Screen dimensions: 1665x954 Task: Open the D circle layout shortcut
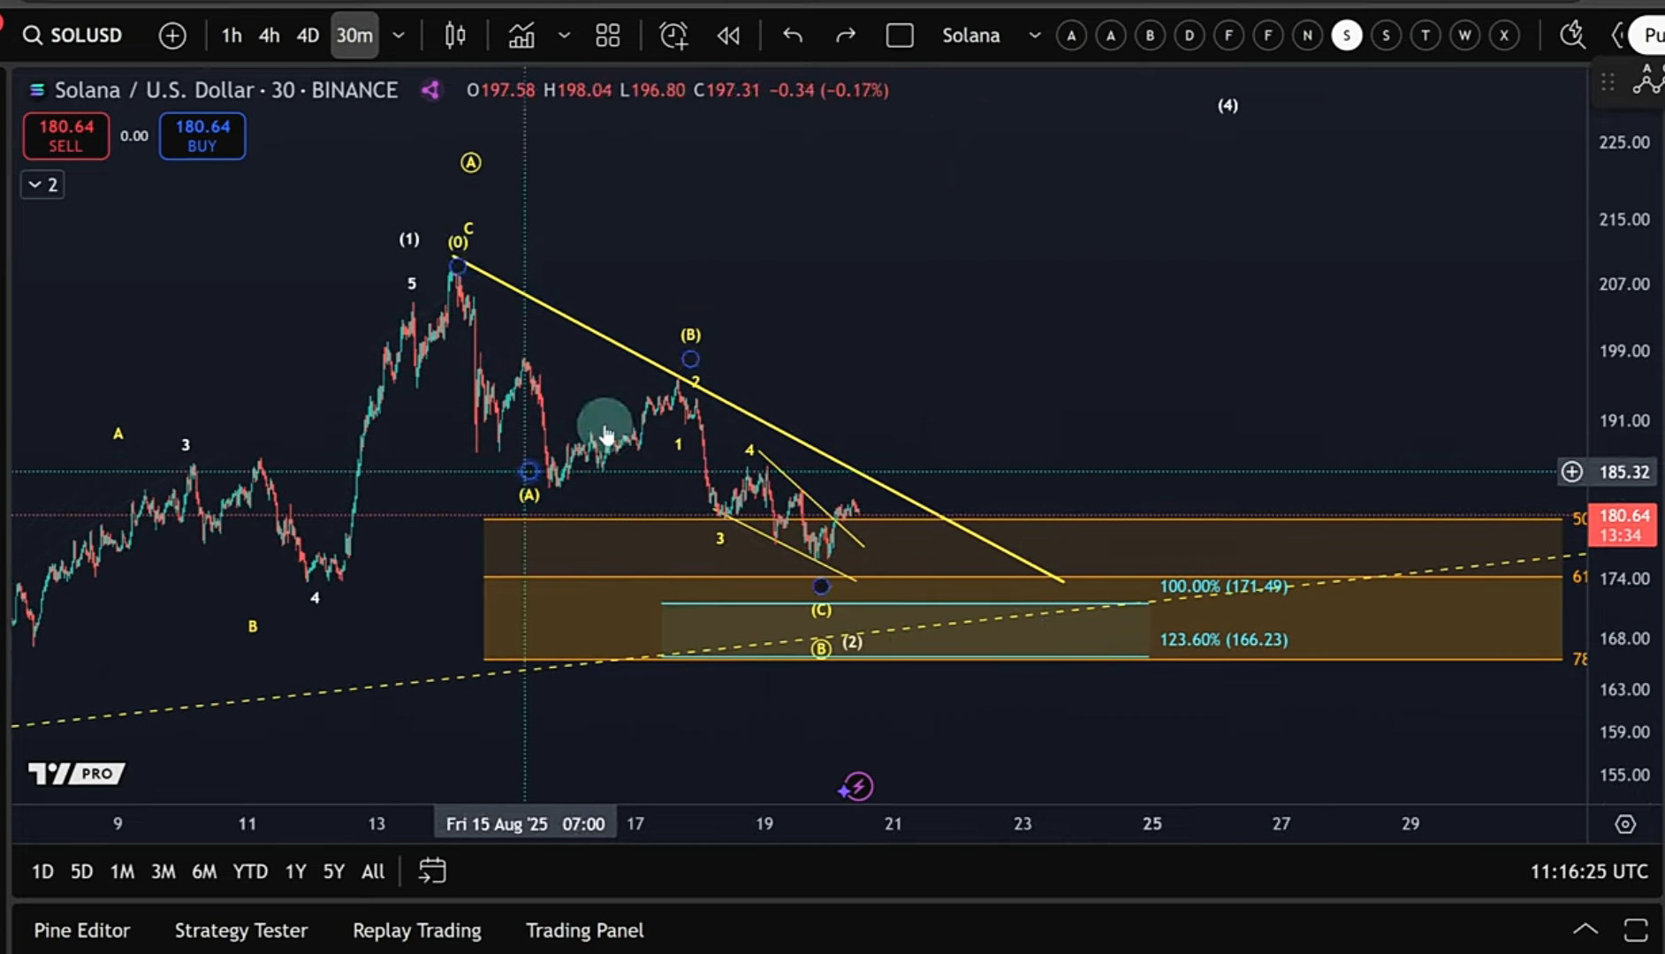(1190, 35)
